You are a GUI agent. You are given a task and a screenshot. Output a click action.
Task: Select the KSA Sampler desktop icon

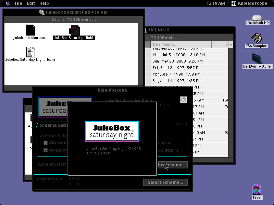[x=256, y=38]
